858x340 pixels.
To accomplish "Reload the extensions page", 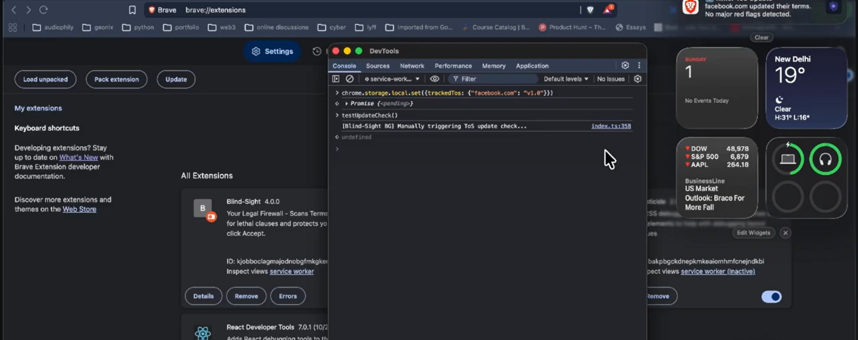I will point(43,10).
